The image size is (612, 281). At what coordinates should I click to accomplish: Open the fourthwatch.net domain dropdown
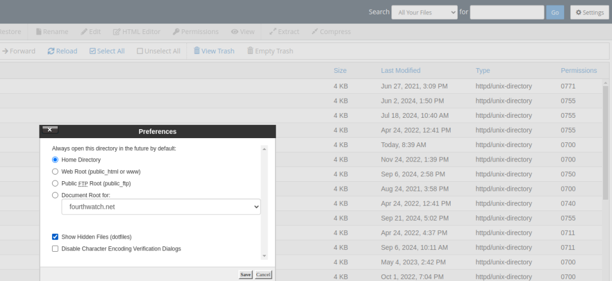pyautogui.click(x=161, y=206)
